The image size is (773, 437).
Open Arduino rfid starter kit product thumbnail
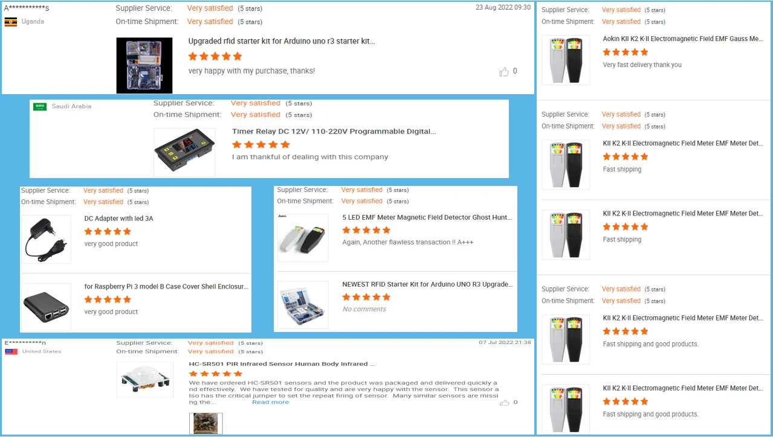coord(144,65)
